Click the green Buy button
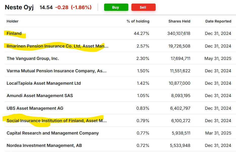The image size is (236, 155). pyautogui.click(x=116, y=7)
